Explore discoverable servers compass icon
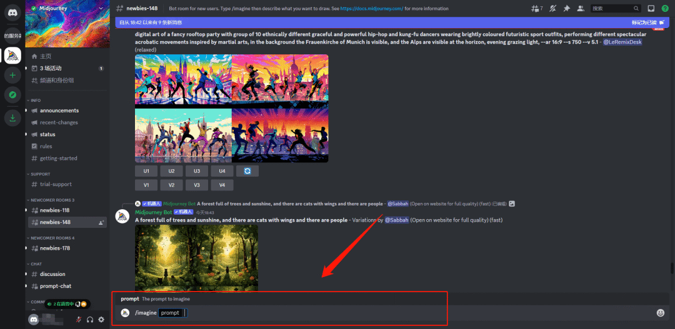The width and height of the screenshot is (675, 329). point(12,95)
